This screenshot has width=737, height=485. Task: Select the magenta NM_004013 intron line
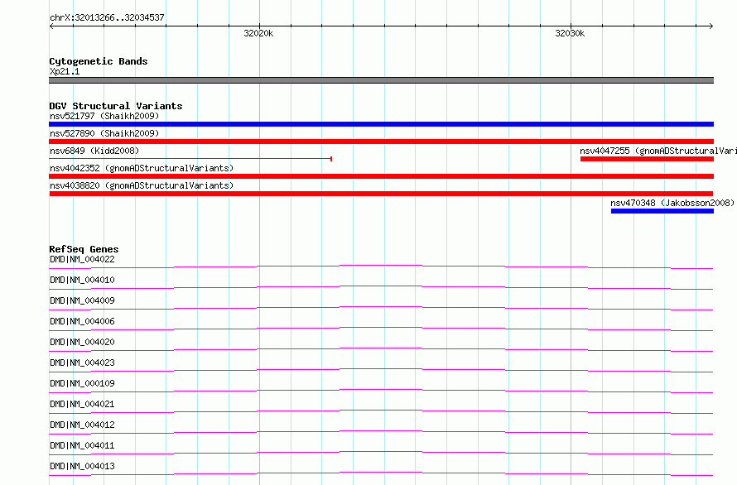coord(381,473)
